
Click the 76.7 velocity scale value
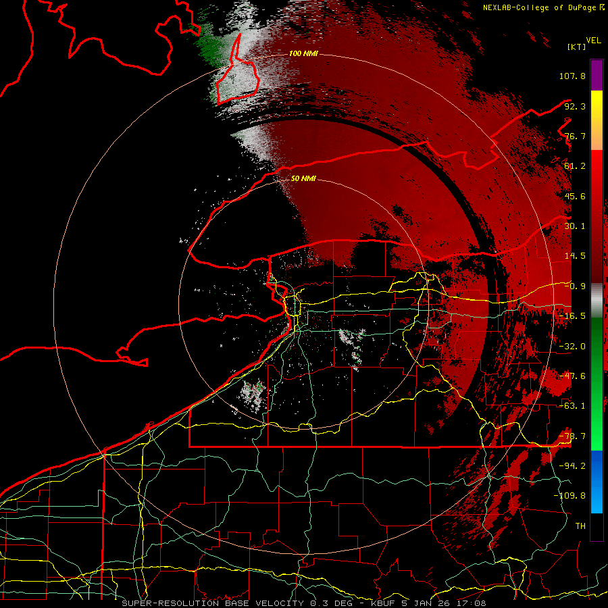575,136
